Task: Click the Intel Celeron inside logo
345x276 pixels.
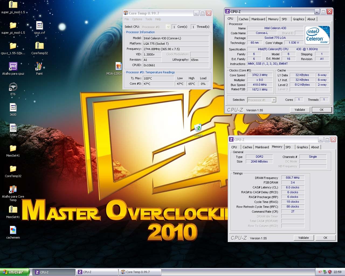Action: pyautogui.click(x=317, y=35)
